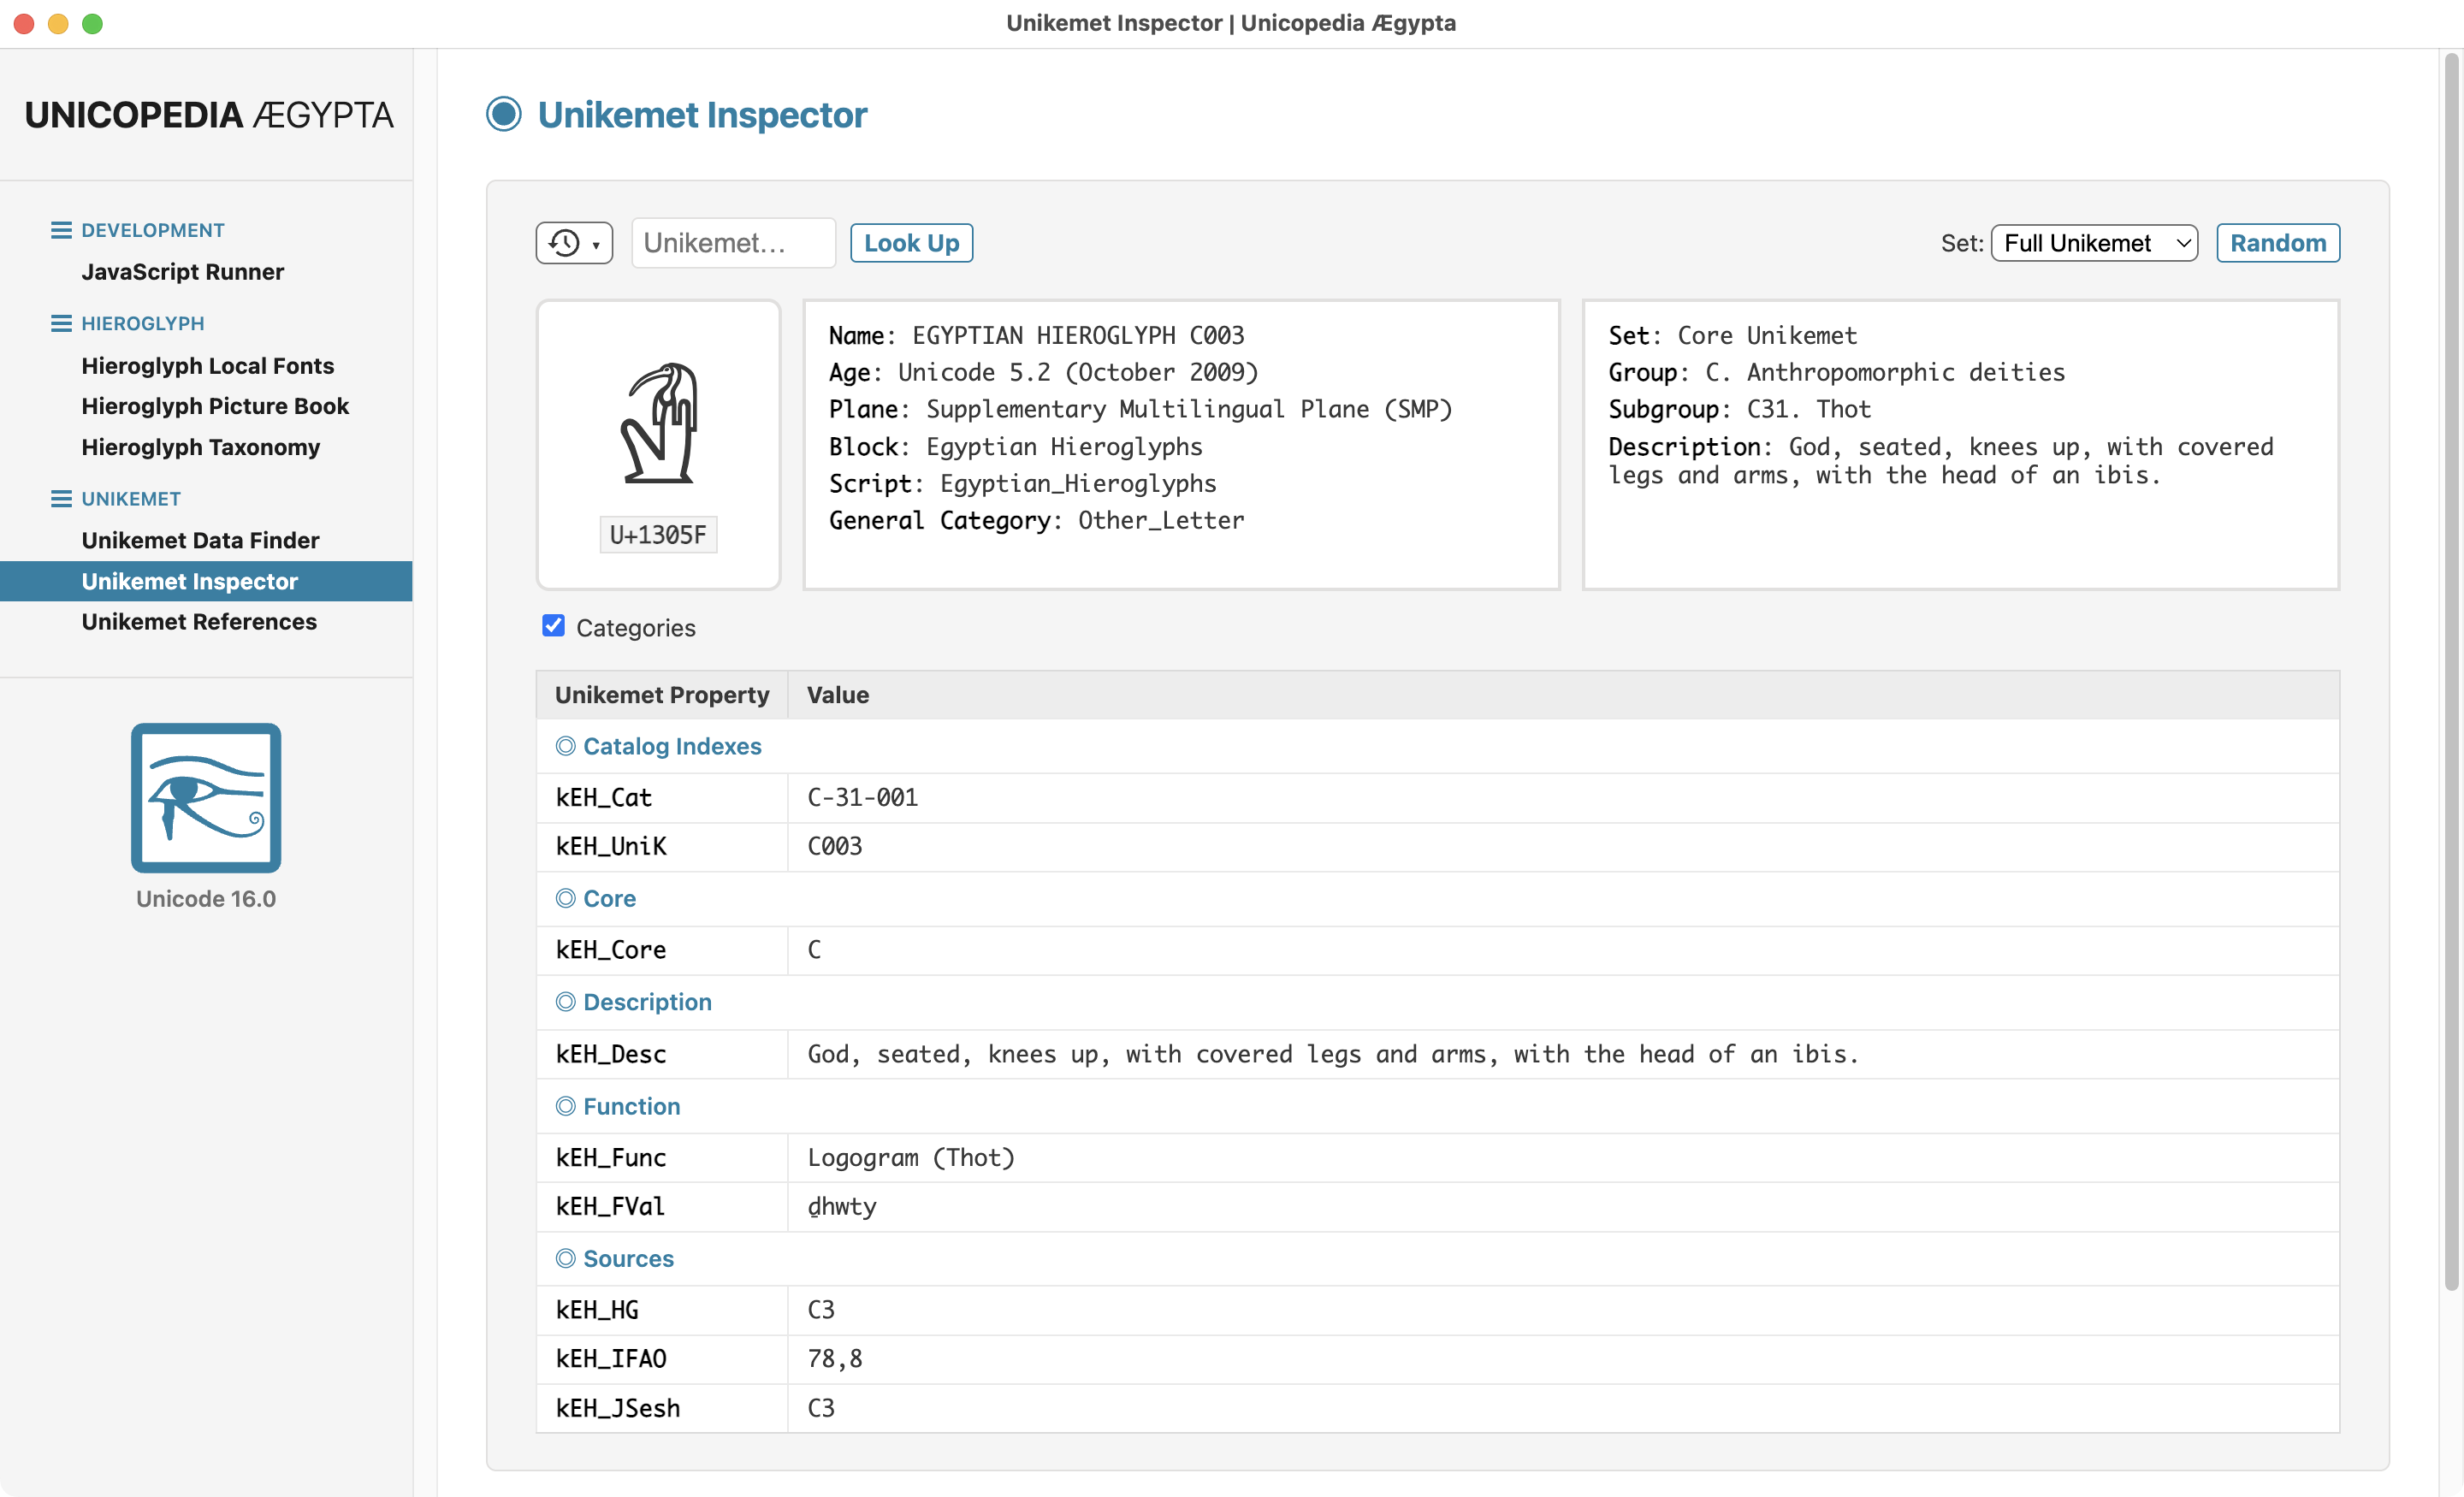Image resolution: width=2464 pixels, height=1497 pixels.
Task: Click the Description category circle icon
Action: 565,1002
